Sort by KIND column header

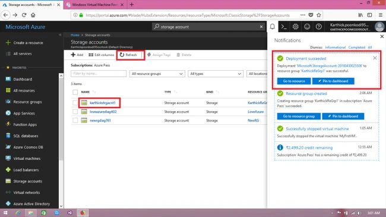(x=210, y=92)
